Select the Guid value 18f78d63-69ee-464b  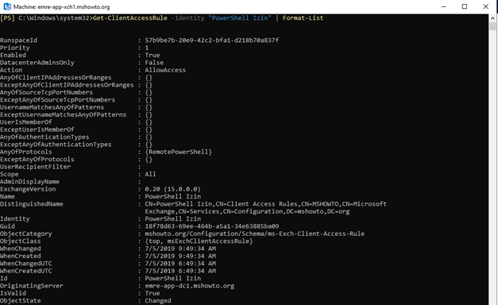212,226
